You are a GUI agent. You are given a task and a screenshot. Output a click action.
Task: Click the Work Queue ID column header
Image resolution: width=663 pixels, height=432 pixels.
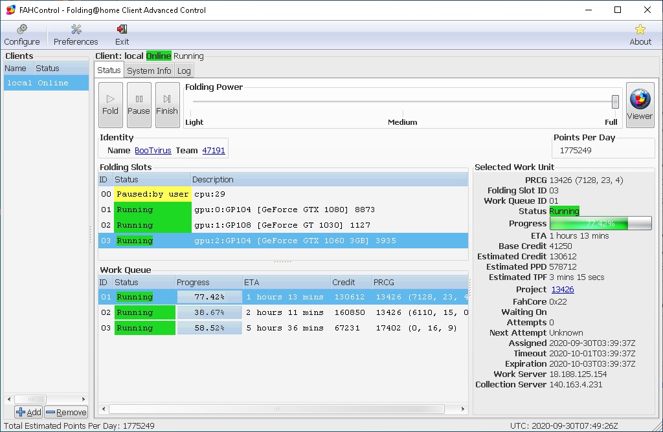pos(106,282)
